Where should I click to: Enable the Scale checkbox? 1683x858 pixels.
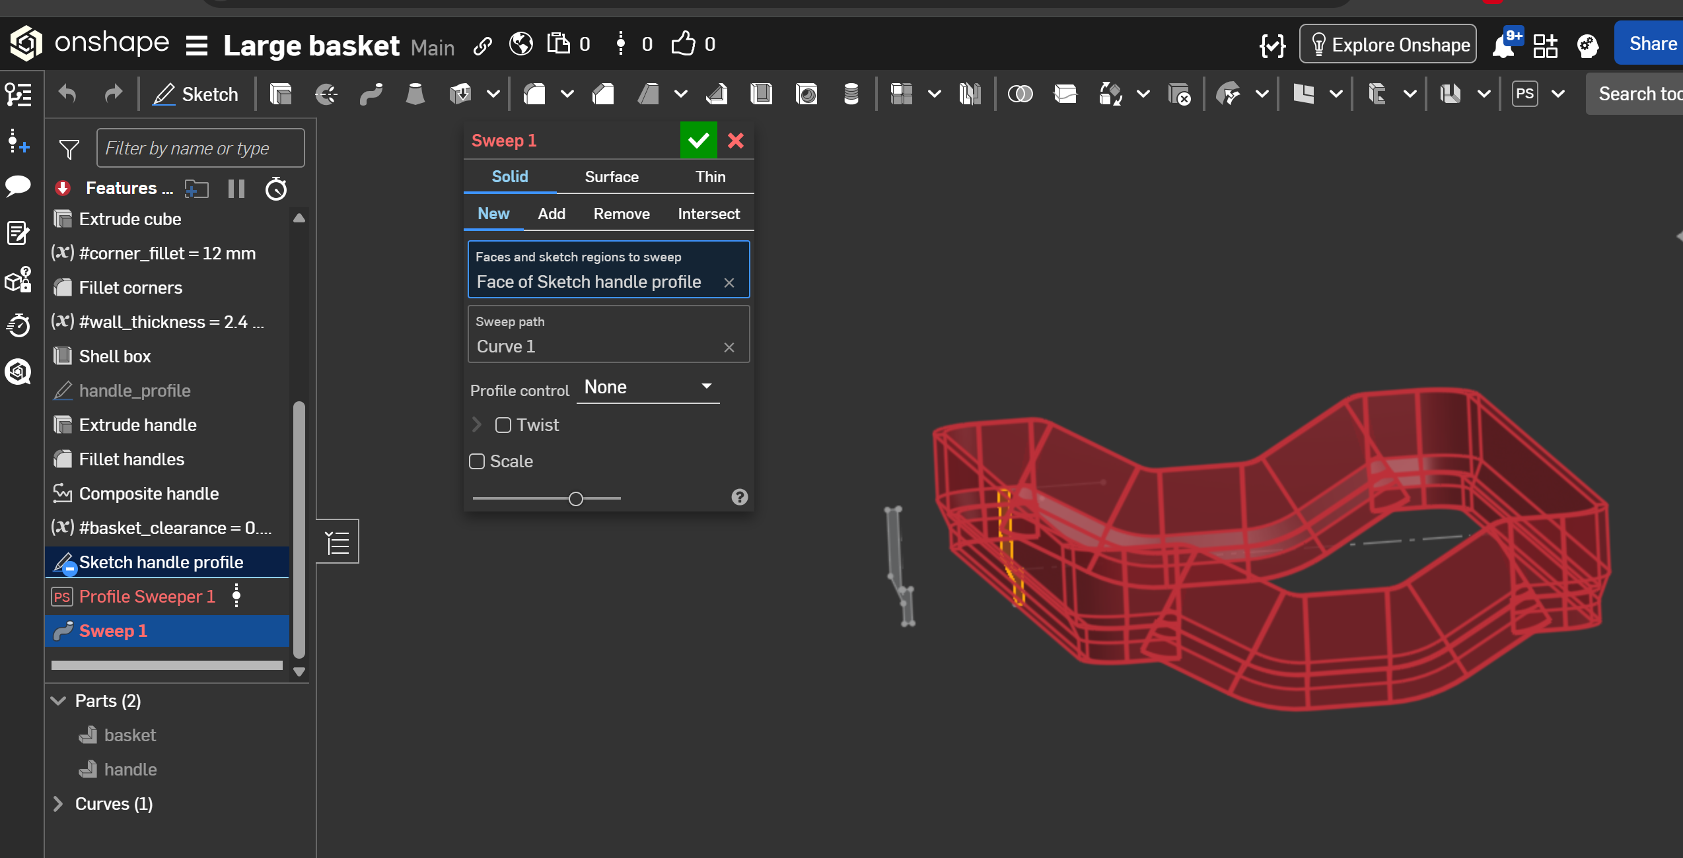[477, 461]
